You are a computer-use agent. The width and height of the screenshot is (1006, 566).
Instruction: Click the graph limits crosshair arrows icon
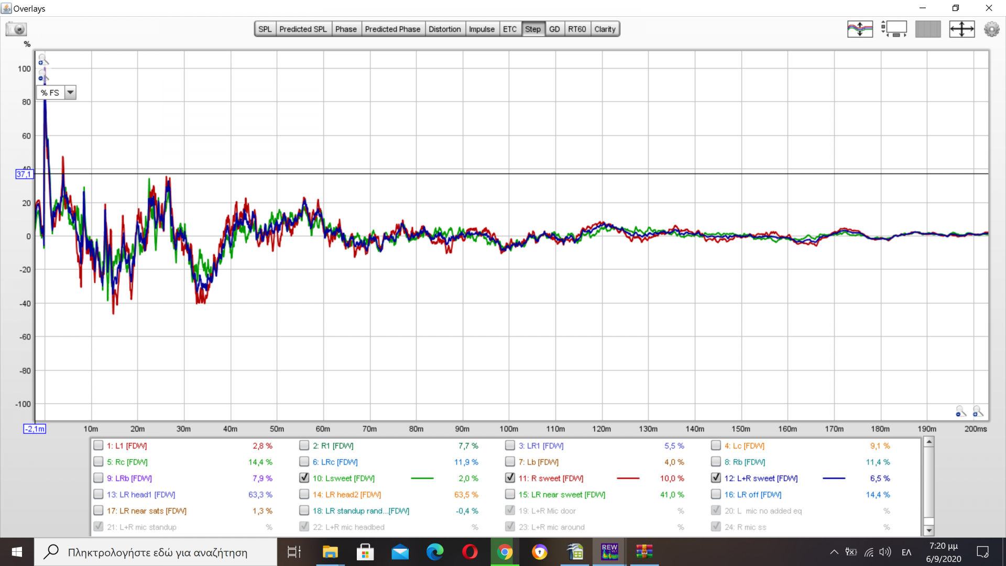[961, 29]
